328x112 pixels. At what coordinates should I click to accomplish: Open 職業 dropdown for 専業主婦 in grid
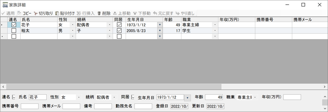pos(215,25)
